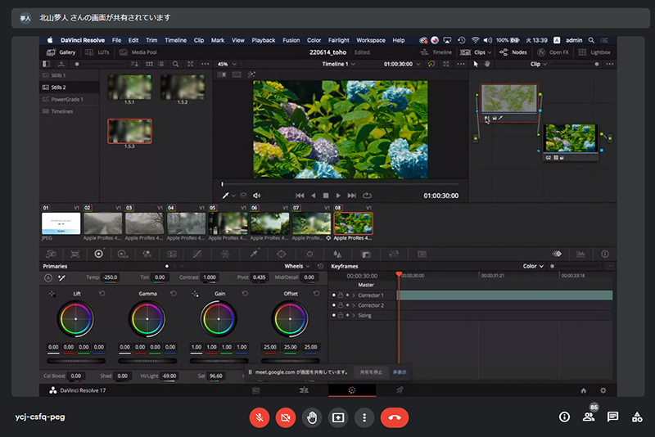The image size is (655, 437).
Task: Open Keyframes Color mode dropdown
Action: [x=533, y=266]
